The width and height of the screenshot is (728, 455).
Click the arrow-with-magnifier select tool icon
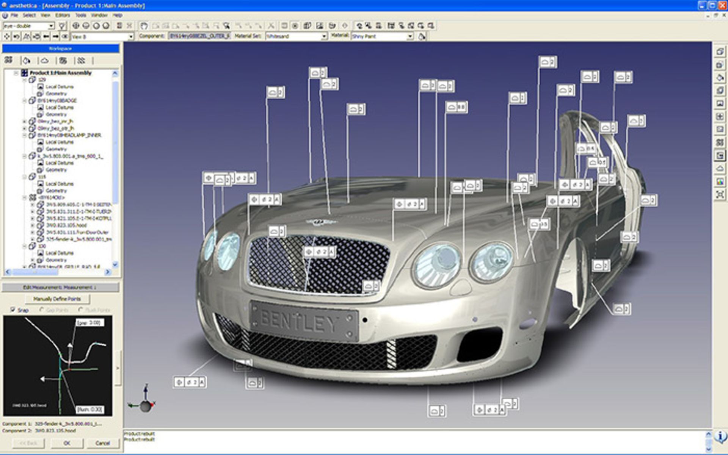tap(226, 26)
